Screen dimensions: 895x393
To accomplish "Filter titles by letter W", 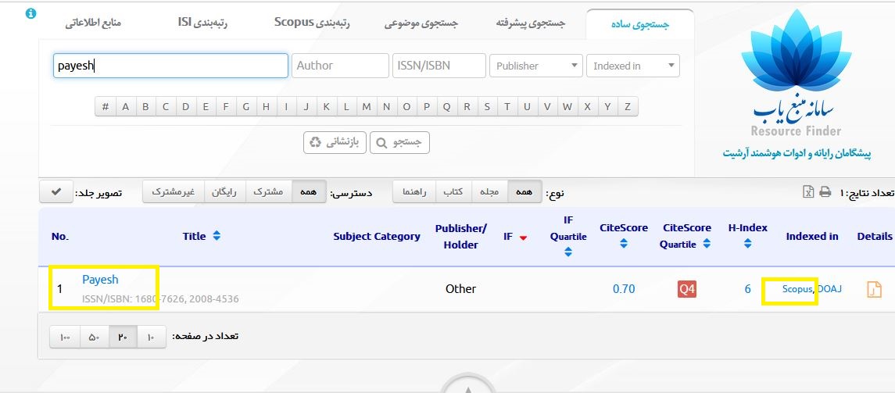I will (567, 107).
